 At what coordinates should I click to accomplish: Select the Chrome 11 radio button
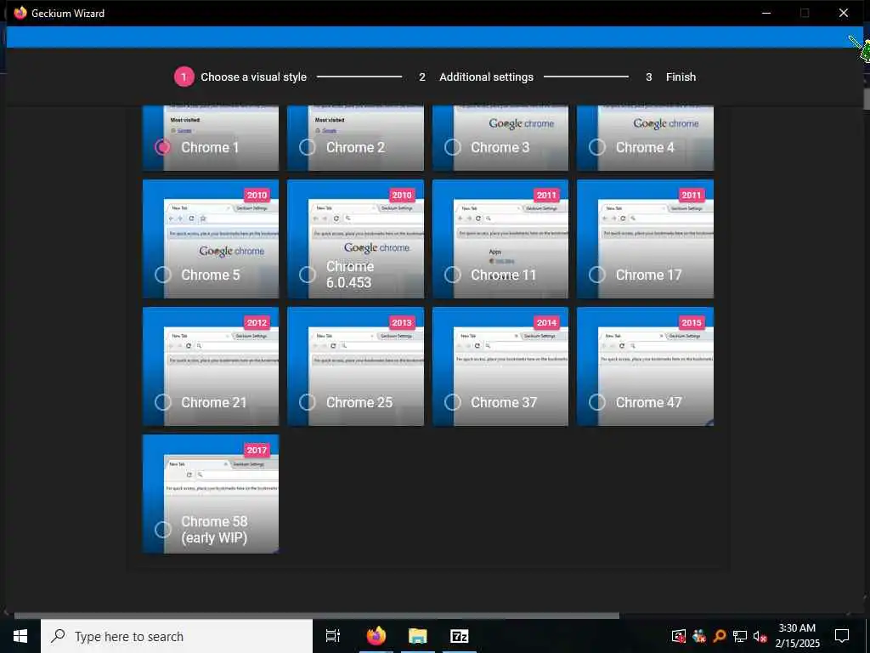(x=453, y=275)
